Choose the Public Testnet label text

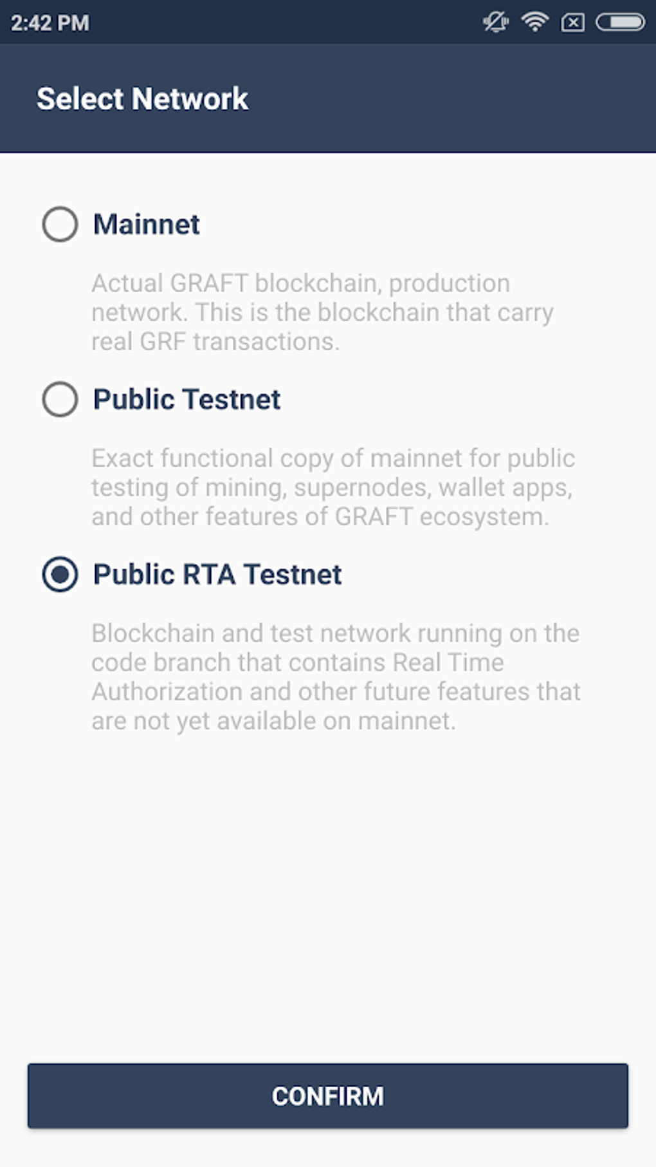[x=187, y=400]
